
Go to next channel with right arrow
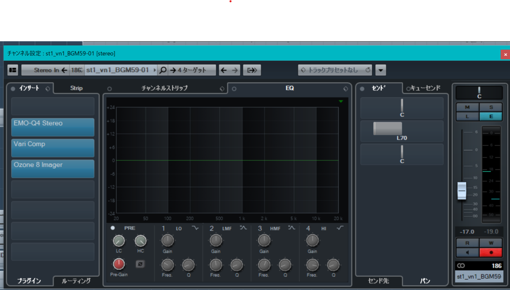(235, 70)
